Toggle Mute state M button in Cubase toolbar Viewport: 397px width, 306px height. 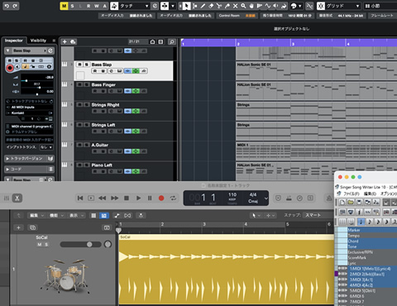[64, 6]
